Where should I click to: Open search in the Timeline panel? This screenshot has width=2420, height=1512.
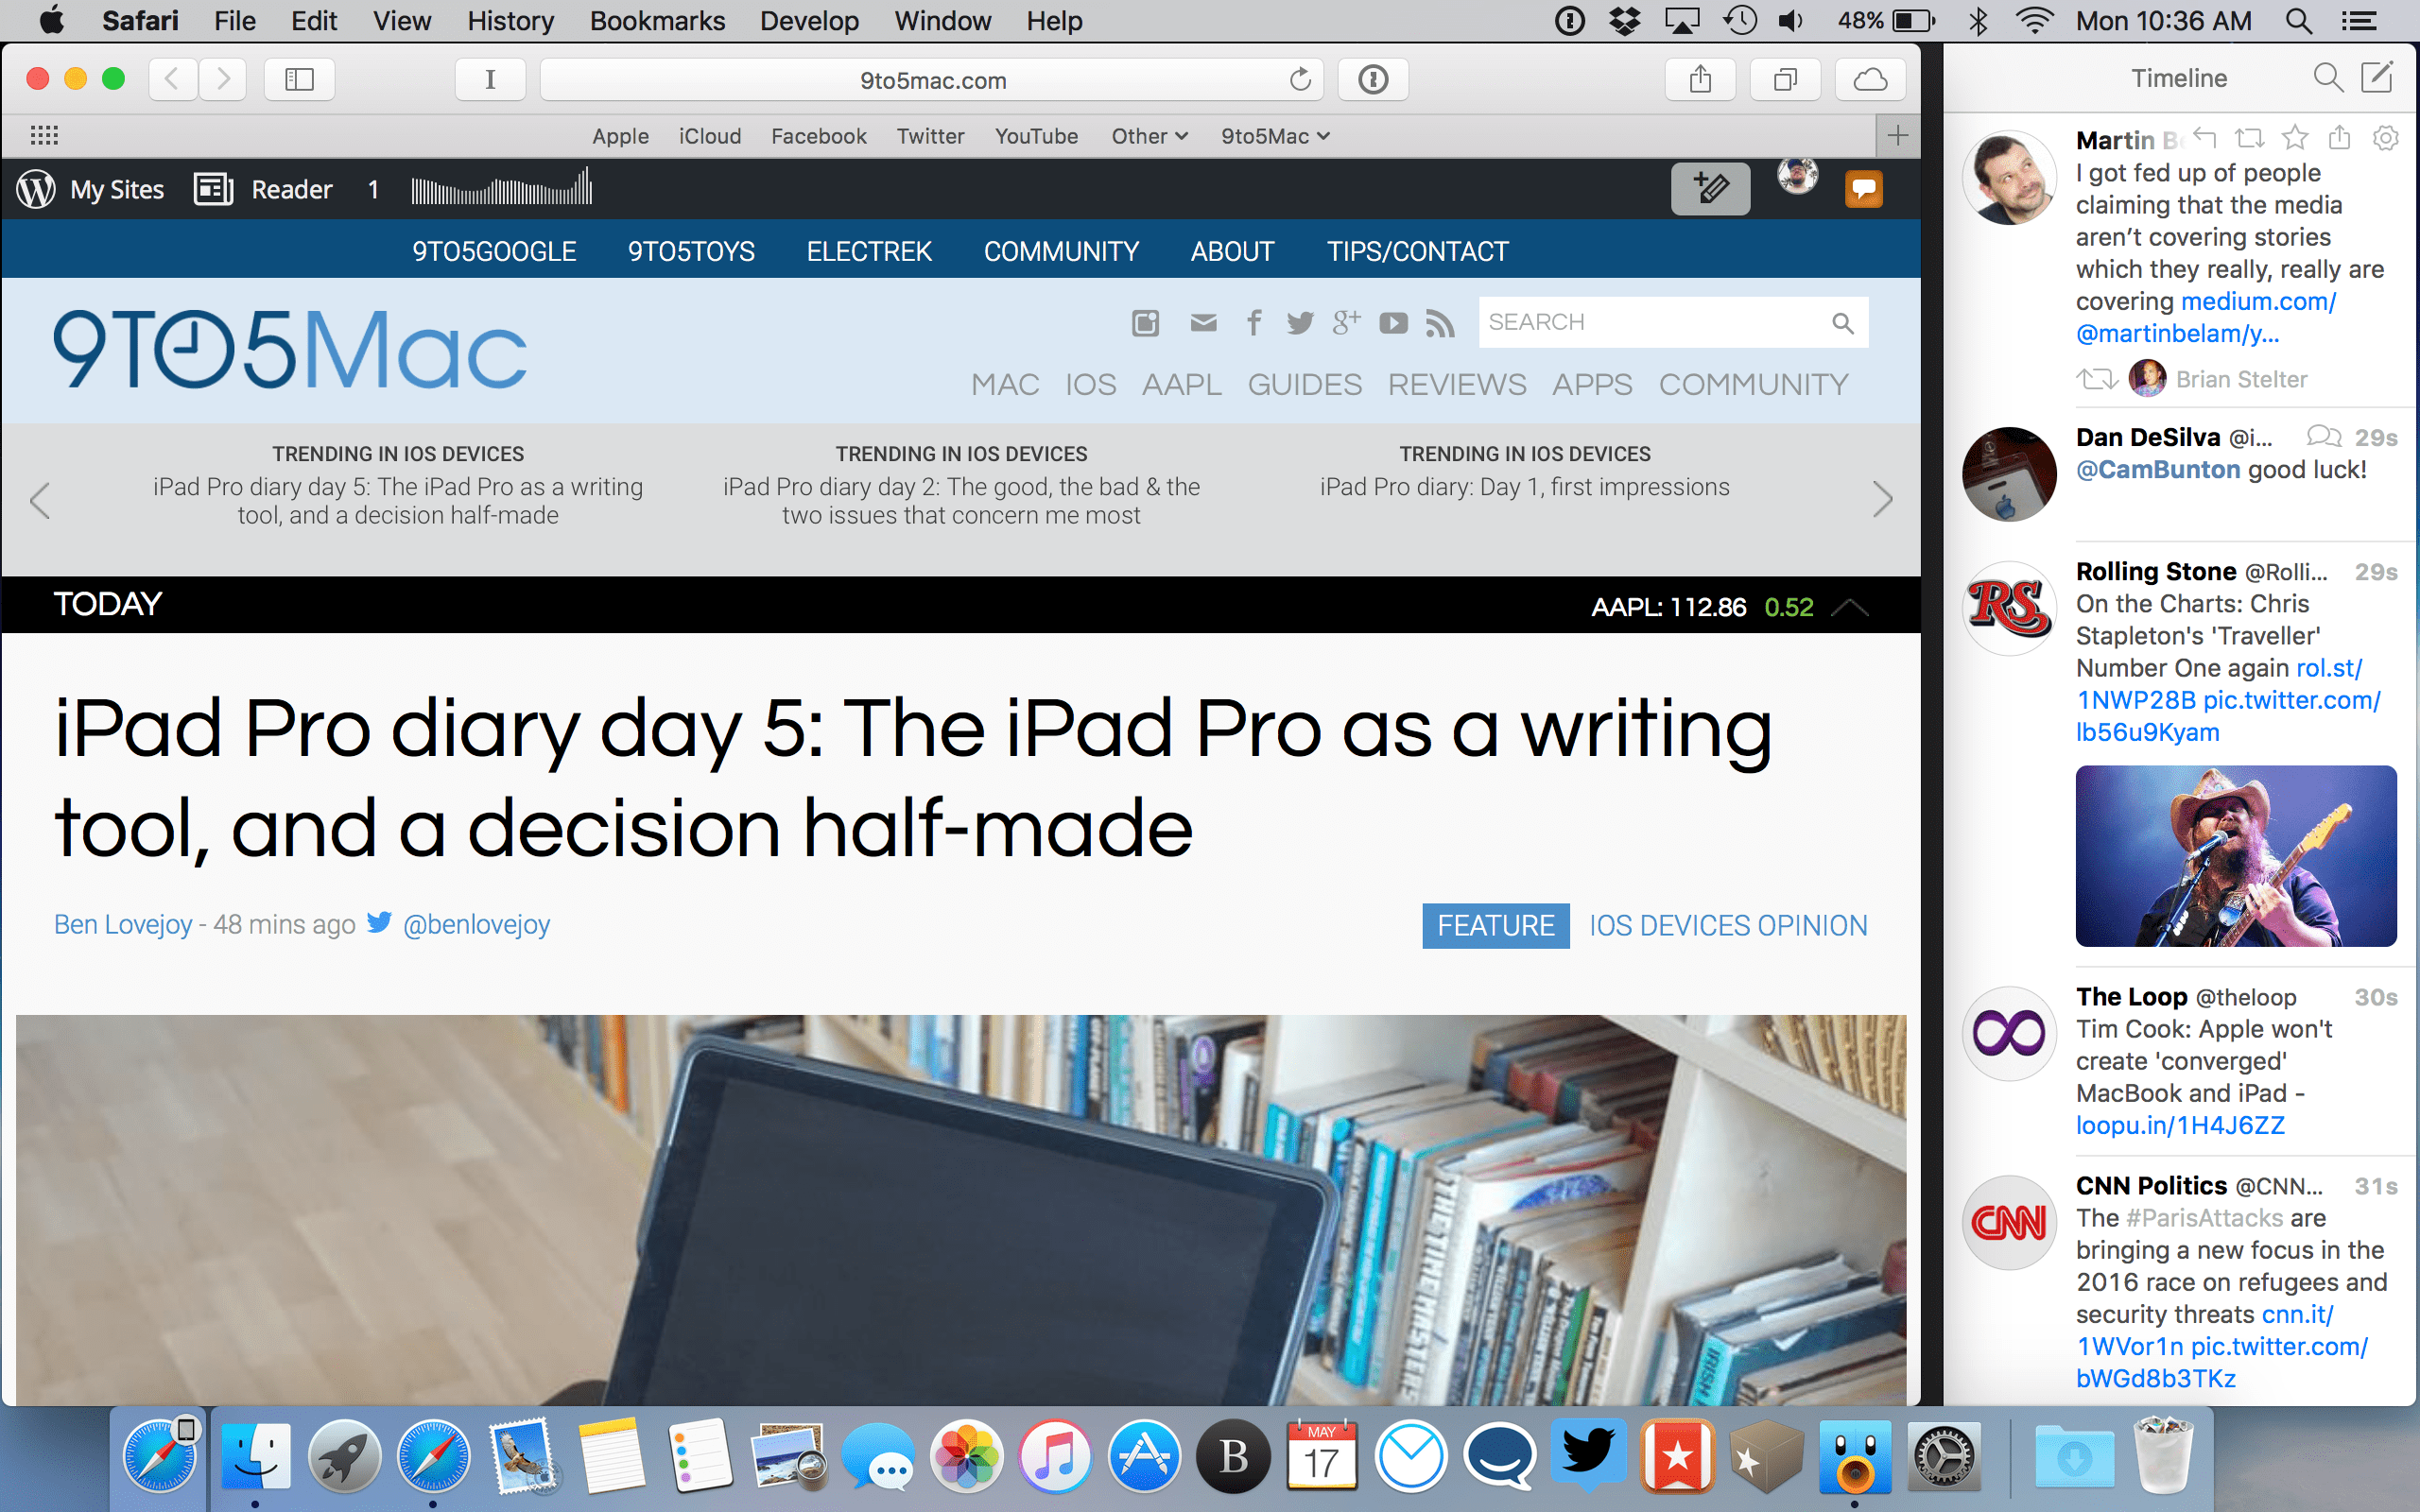[2329, 77]
